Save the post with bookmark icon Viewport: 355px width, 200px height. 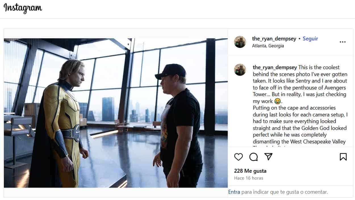pos(343,157)
